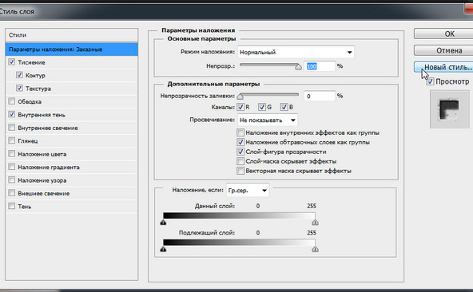The width and height of the screenshot is (473, 292).
Task: Uncheck the Текстура effect checkbox
Action: 20,89
